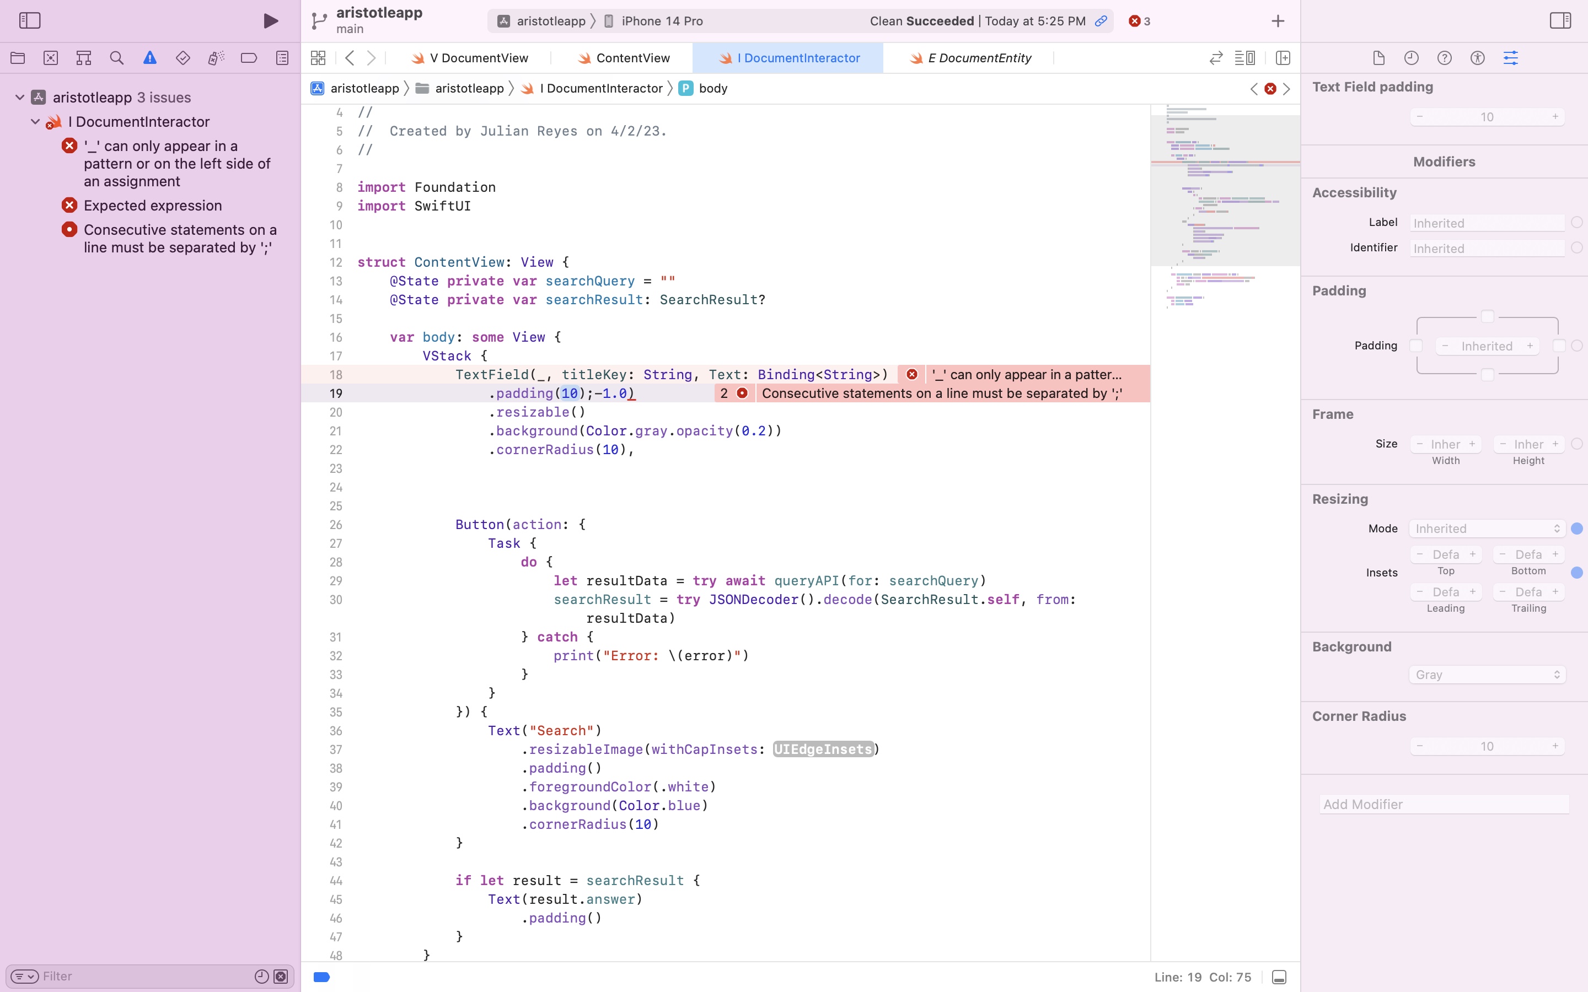
Task: Open the Attributes inspector sliders icon
Action: click(1511, 58)
